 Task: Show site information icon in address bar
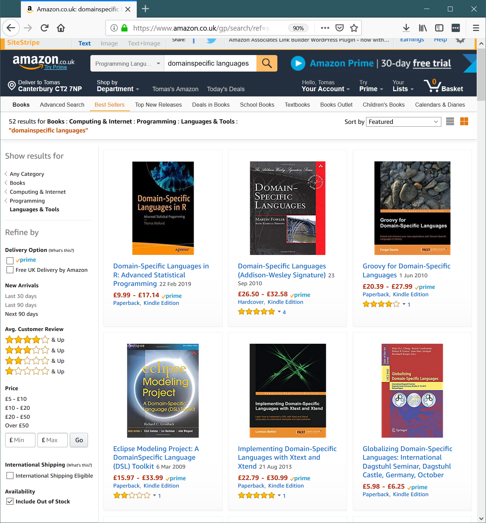tap(114, 28)
